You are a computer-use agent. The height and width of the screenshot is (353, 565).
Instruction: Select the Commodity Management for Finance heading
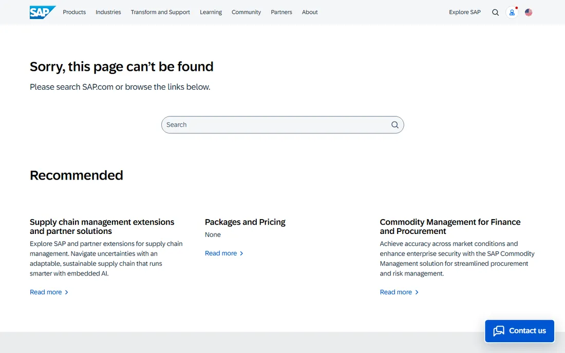click(x=450, y=226)
